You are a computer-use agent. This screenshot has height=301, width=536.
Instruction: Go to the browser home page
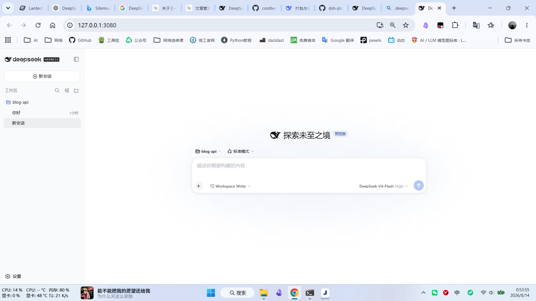pyautogui.click(x=52, y=25)
